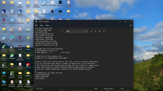Select FWU B Sc CSIT Syllabus PDF
Viewport: 163px width, 91px height.
[12, 84]
